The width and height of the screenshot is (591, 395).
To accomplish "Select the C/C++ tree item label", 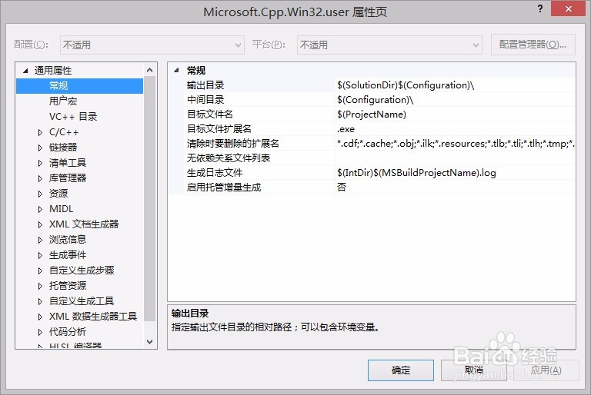I will pyautogui.click(x=64, y=132).
